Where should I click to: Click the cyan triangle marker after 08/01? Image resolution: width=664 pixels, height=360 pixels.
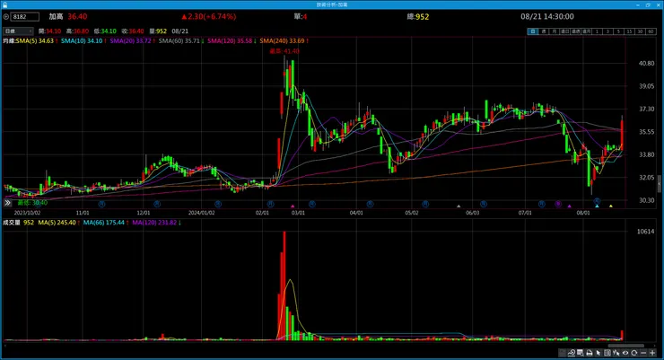tap(597, 206)
